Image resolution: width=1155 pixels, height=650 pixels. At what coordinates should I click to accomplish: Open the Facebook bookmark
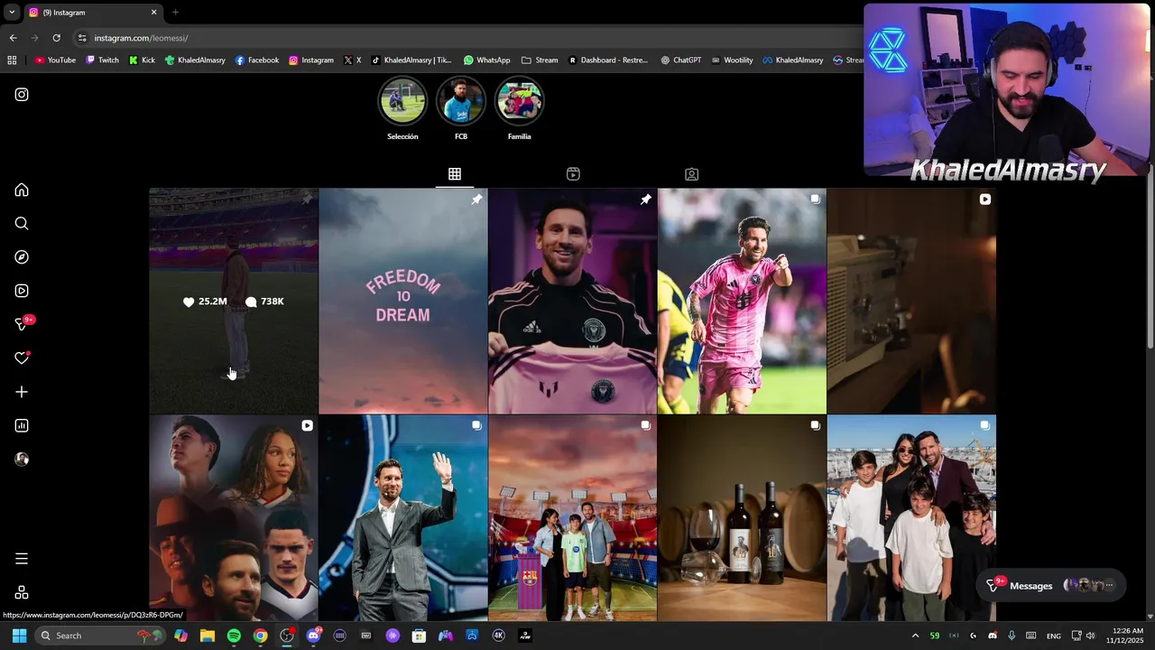click(257, 60)
